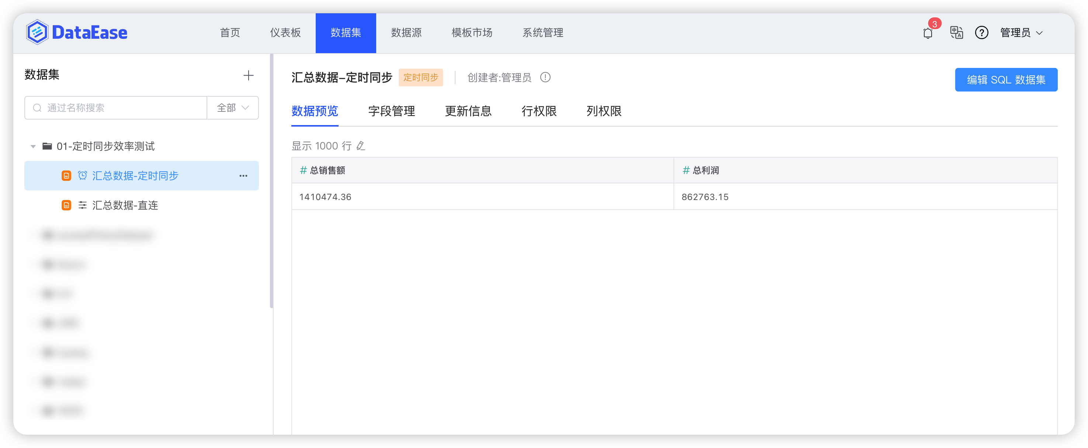Click folder icon of 01-定时同步效率测试
This screenshot has height=448, width=1088.
[47, 146]
